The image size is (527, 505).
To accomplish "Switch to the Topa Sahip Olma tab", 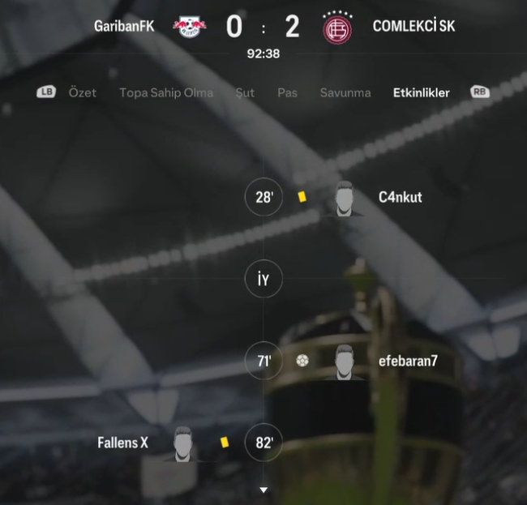I will click(x=166, y=92).
